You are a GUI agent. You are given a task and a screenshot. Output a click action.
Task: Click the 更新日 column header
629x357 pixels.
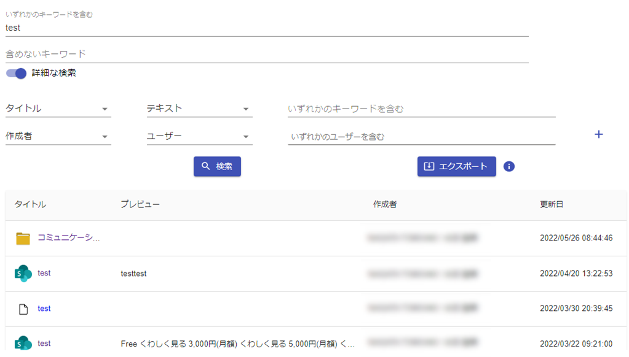pos(551,204)
